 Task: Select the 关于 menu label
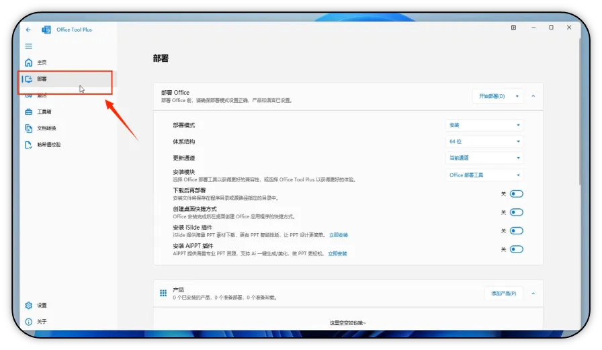coord(42,322)
